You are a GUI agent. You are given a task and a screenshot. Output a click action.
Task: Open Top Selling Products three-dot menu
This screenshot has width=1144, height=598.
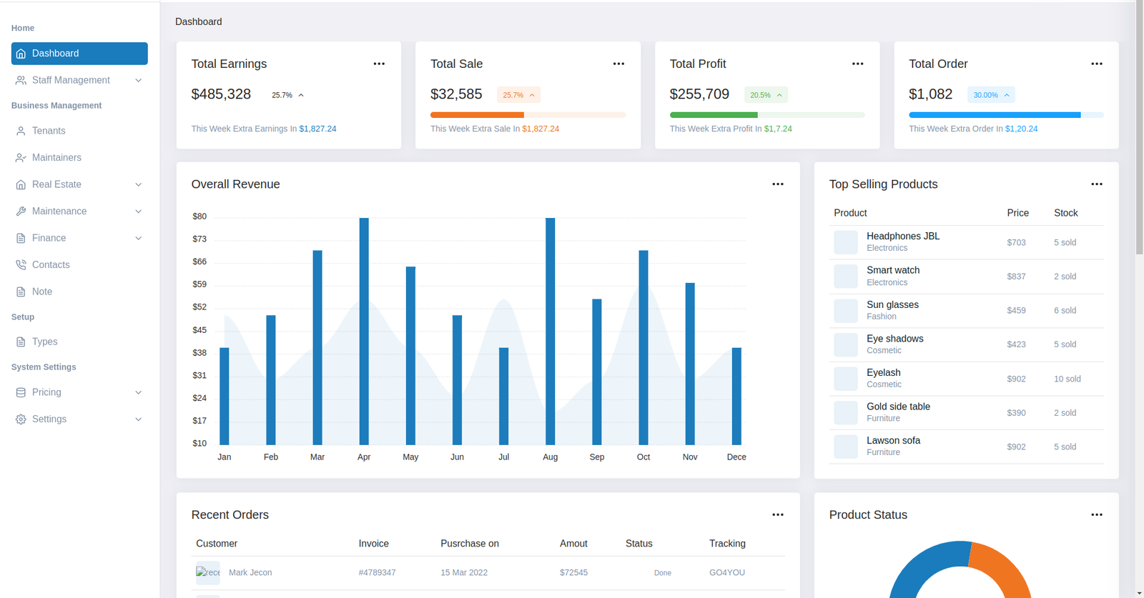pyautogui.click(x=1096, y=184)
